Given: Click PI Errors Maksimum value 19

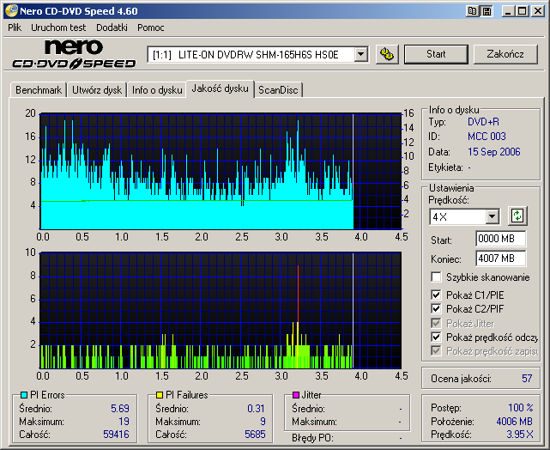Looking at the screenshot, I should pos(124,421).
